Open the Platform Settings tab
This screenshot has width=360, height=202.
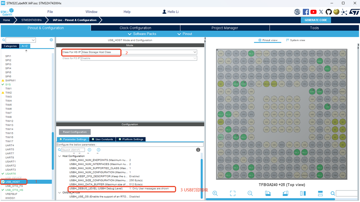pos(131,139)
